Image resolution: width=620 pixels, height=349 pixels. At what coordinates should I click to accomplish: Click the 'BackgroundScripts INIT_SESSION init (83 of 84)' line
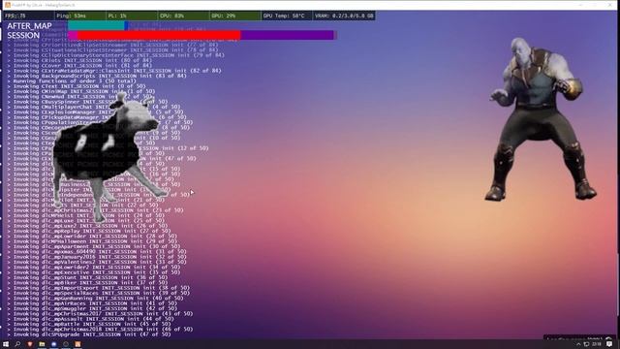tap(97, 76)
